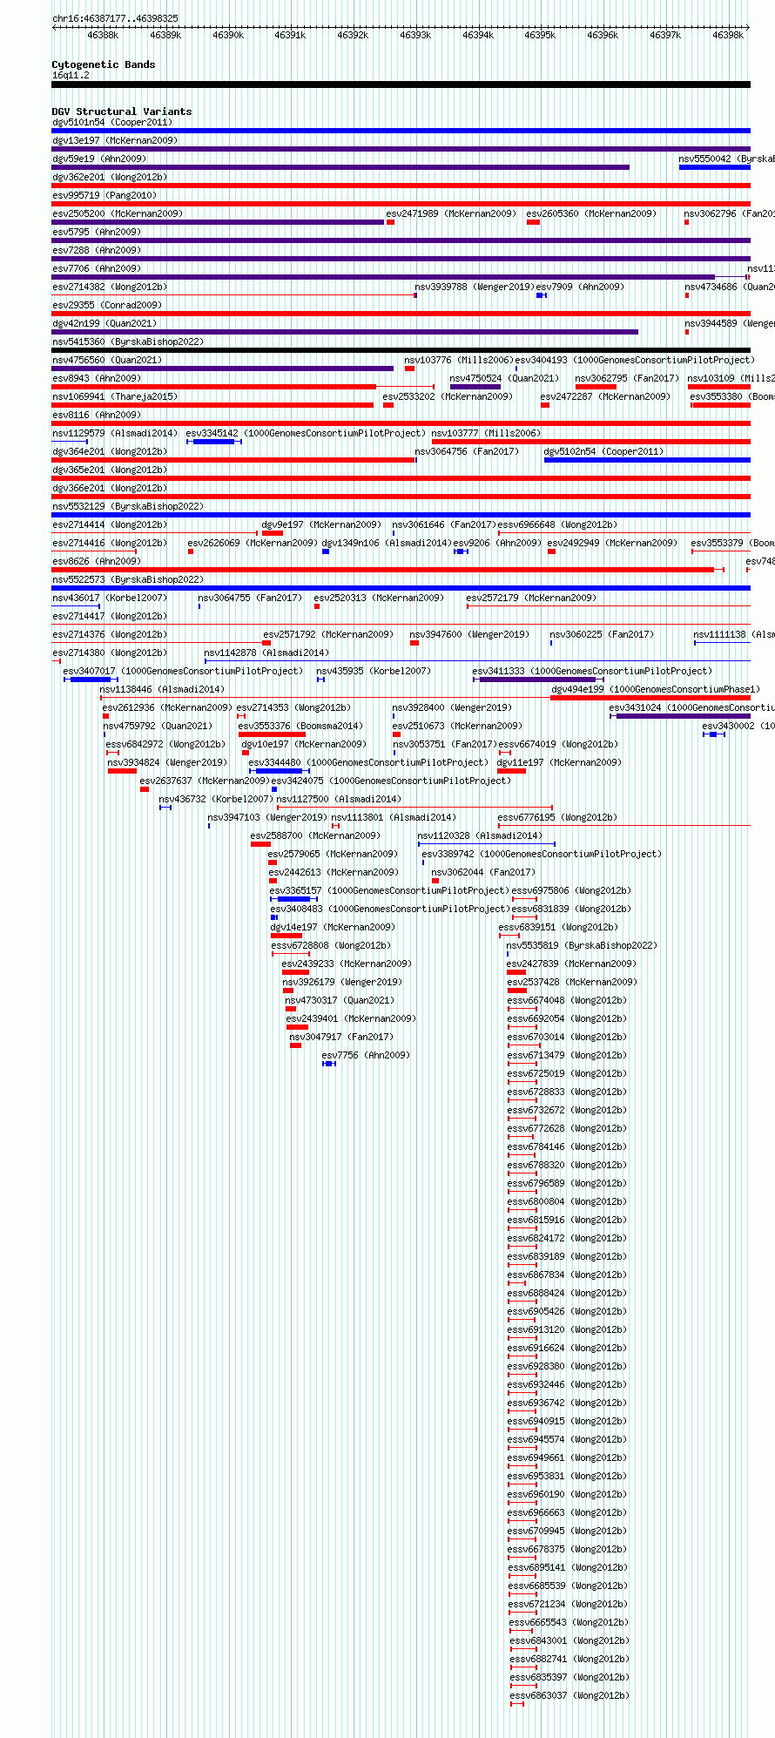Image resolution: width=775 pixels, height=1738 pixels.
Task: Open esv9206 (Ahn2009) variant
Action: pos(497,543)
